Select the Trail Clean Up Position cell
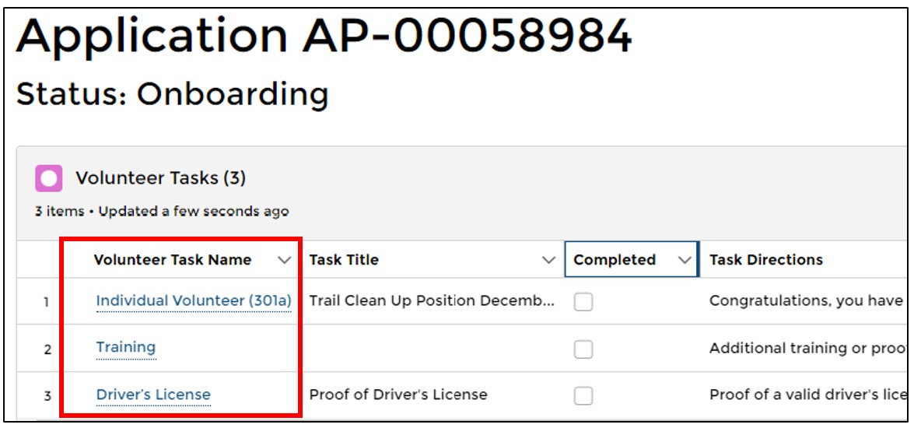This screenshot has height=428, width=914. (x=432, y=301)
